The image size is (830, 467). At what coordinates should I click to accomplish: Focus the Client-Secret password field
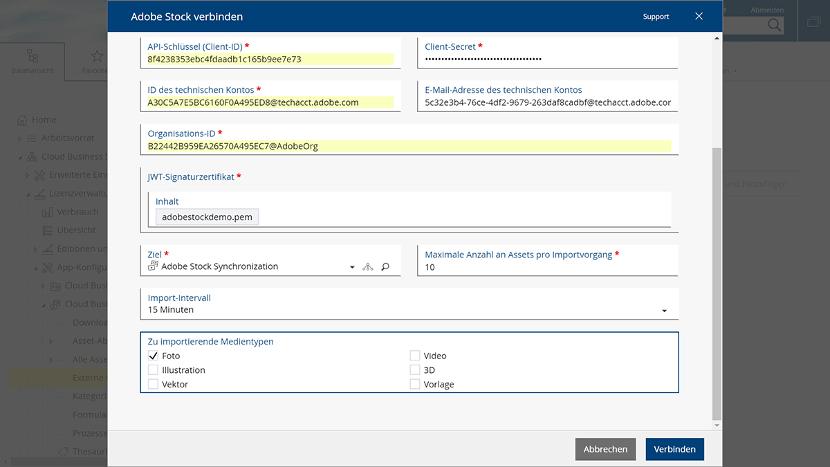tap(548, 59)
